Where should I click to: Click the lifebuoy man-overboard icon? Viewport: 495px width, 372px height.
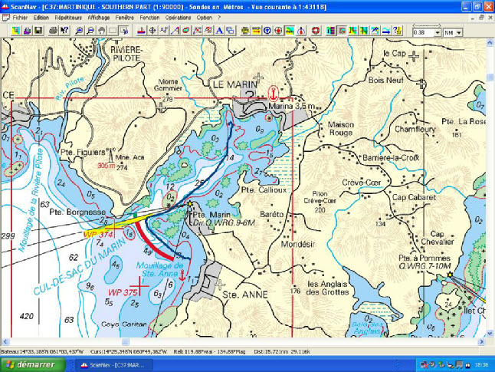click(314, 31)
